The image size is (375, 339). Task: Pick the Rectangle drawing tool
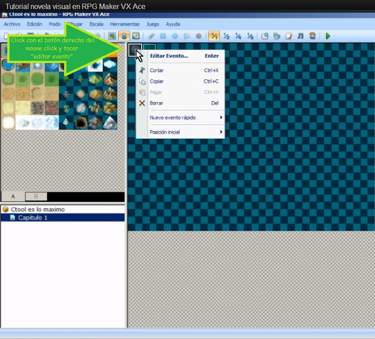(163, 36)
